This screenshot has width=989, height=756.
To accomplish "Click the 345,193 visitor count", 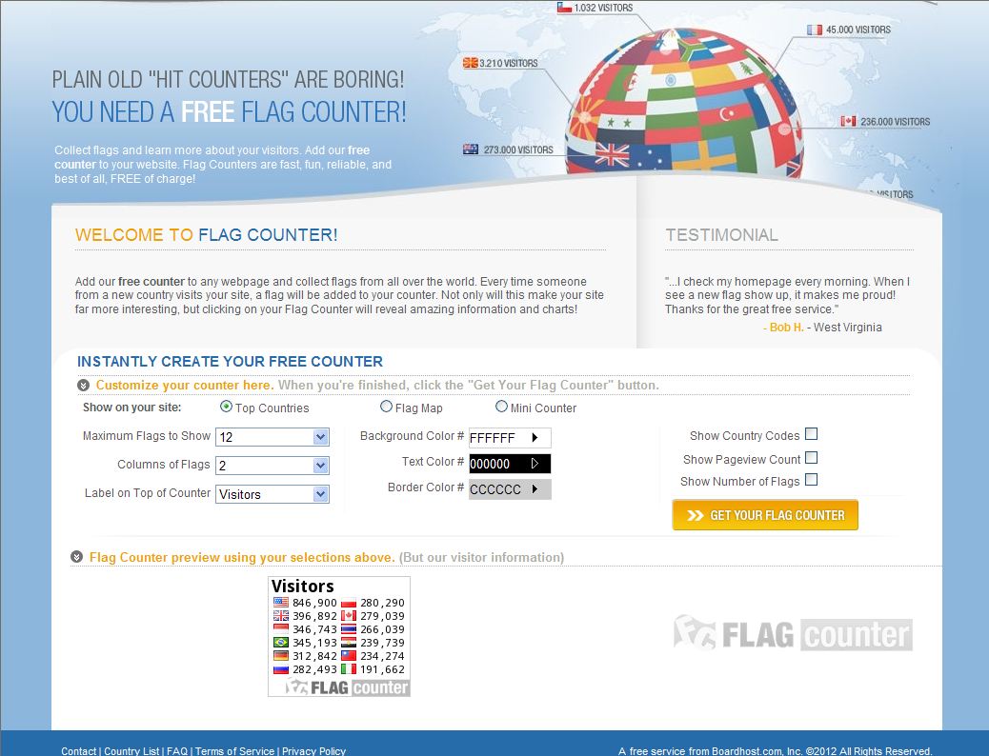I will 314,643.
